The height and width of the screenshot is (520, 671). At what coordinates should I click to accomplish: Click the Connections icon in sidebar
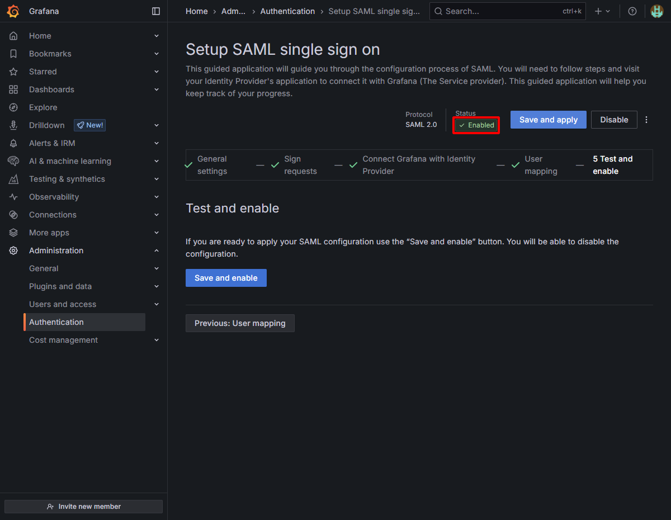click(13, 215)
